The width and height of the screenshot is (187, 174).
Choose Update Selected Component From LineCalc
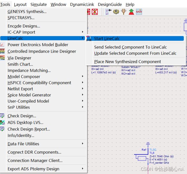tap(135, 53)
